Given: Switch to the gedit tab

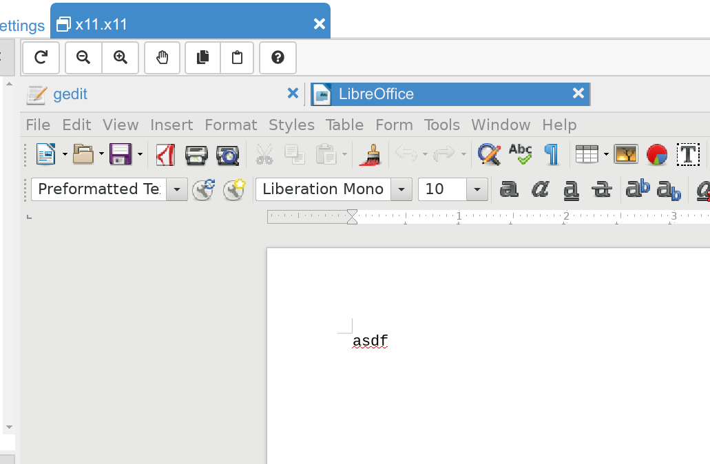Looking at the screenshot, I should point(70,94).
